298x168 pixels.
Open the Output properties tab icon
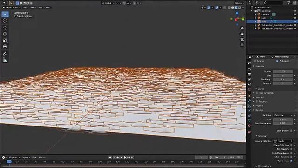tap(249, 74)
